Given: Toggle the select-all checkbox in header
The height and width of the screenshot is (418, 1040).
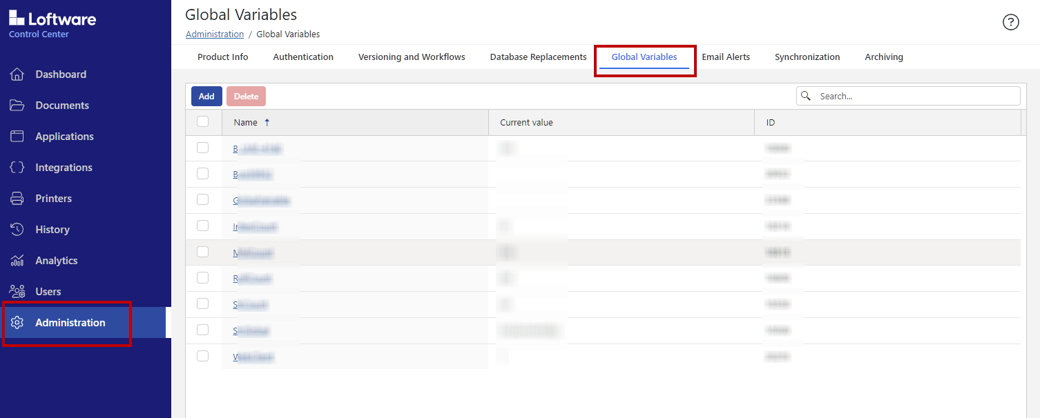Looking at the screenshot, I should 202,122.
